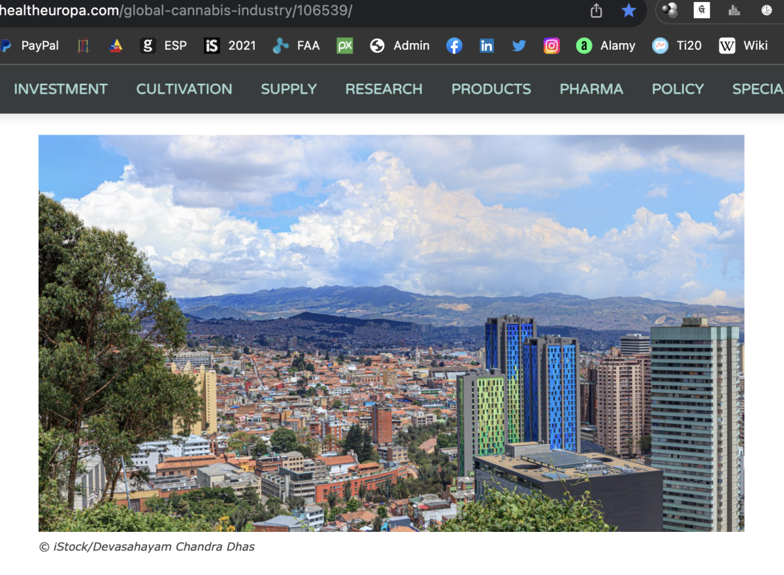Open the FAA bookmark

[x=297, y=46]
